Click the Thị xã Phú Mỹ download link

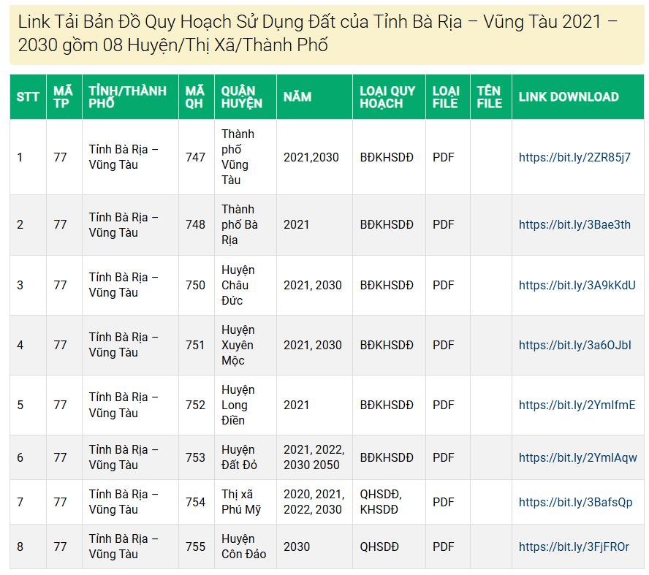575,502
